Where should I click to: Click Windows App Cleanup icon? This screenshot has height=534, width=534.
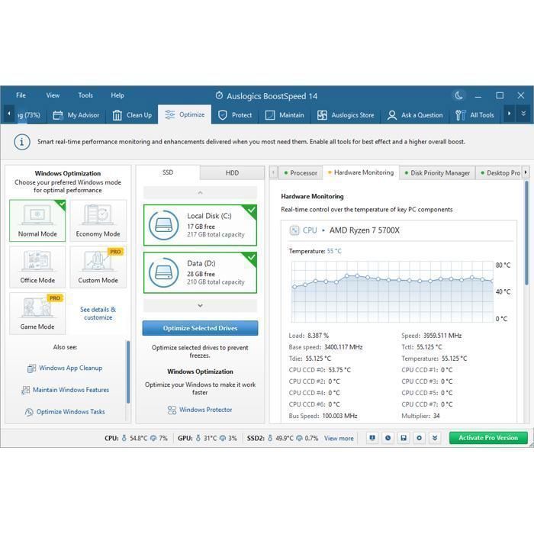[31, 368]
